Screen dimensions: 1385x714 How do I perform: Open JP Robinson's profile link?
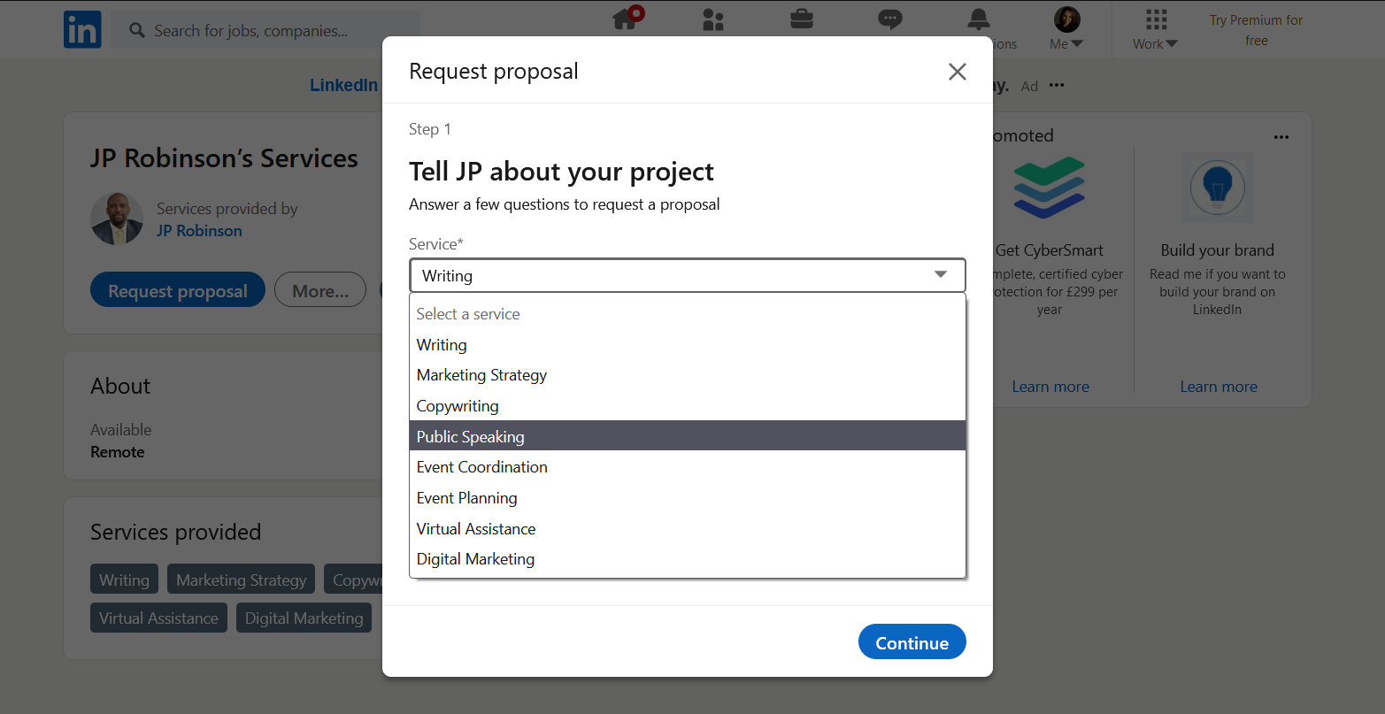[198, 230]
